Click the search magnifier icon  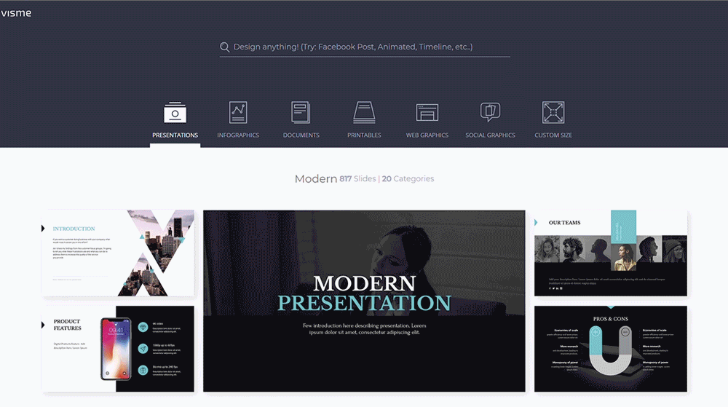pyautogui.click(x=225, y=47)
